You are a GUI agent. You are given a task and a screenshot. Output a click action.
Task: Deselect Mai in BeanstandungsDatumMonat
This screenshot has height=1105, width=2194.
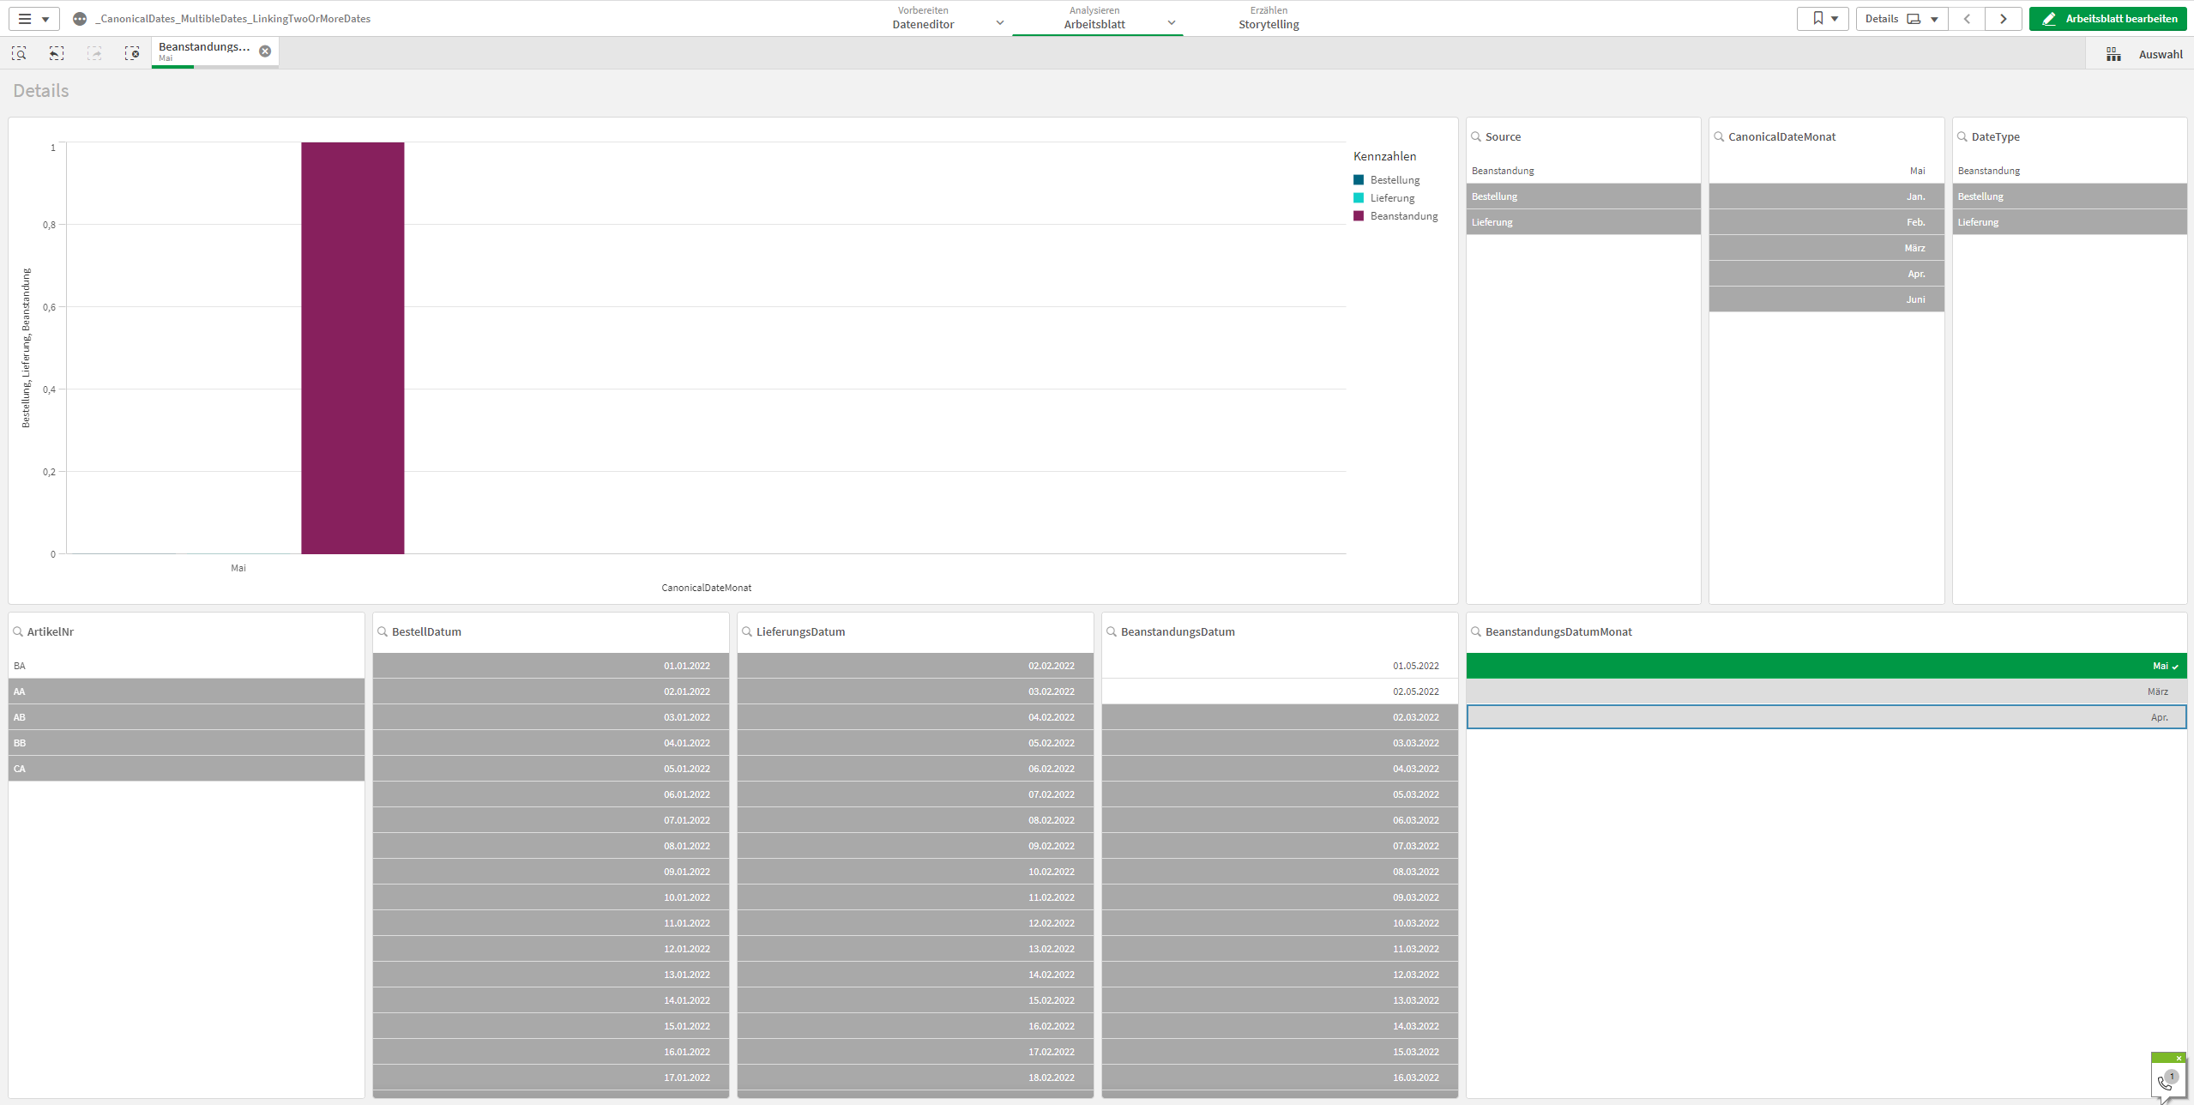point(1826,666)
